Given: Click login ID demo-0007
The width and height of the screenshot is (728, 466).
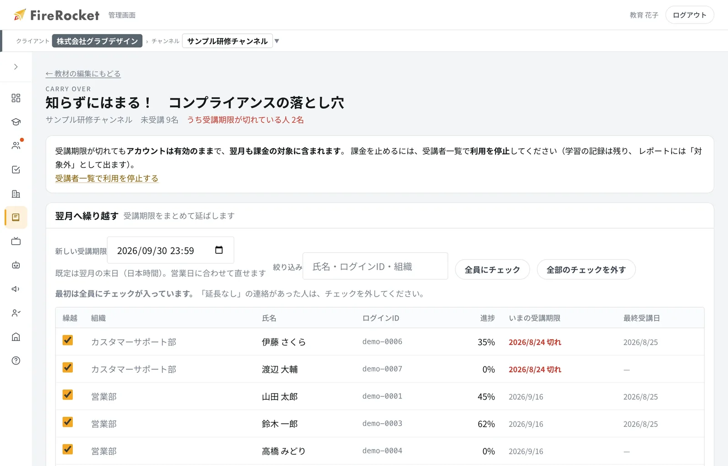Looking at the screenshot, I should [x=382, y=369].
